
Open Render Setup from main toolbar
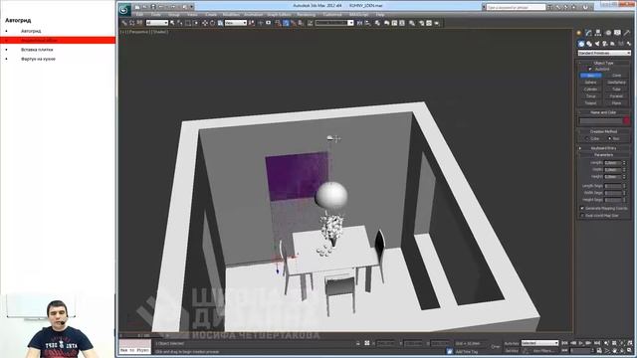tap(421, 23)
